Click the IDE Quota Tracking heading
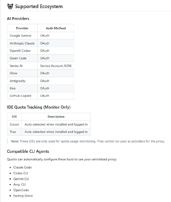 39,107
